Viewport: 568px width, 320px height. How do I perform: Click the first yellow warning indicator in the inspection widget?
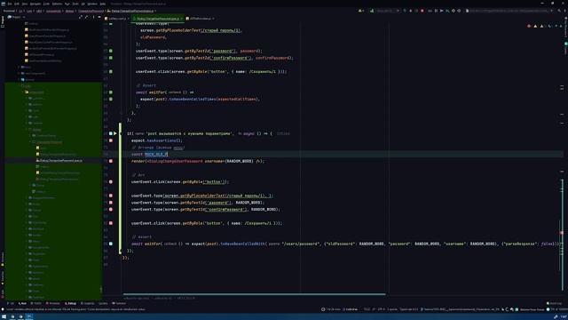click(x=535, y=26)
